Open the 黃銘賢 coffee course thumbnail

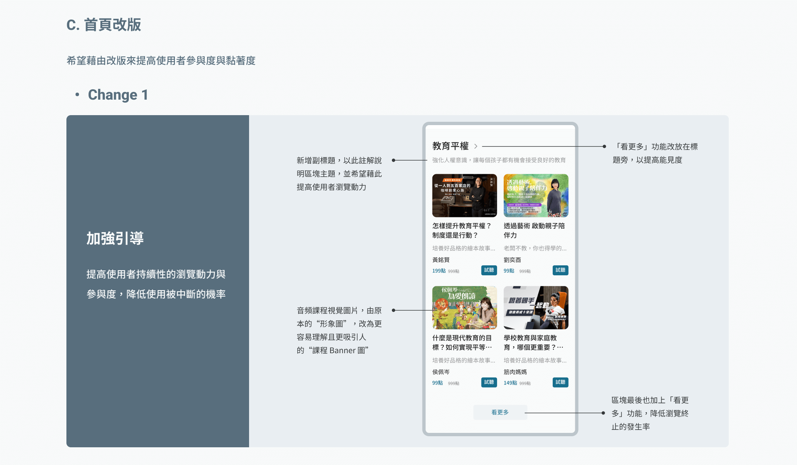[465, 196]
